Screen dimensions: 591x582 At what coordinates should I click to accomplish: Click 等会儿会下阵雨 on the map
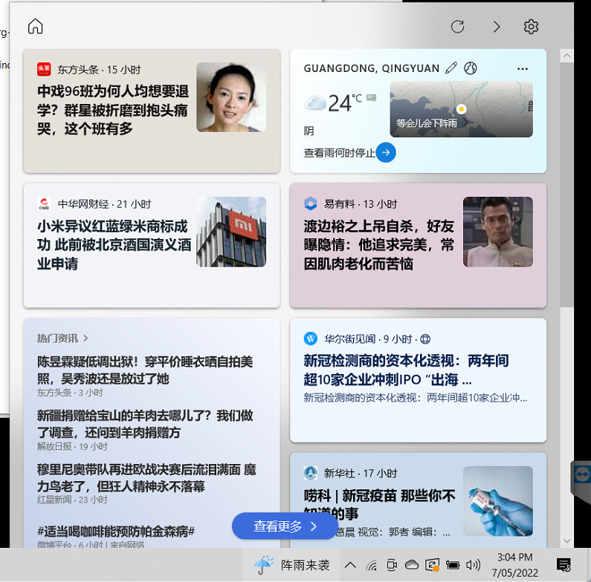point(427,123)
